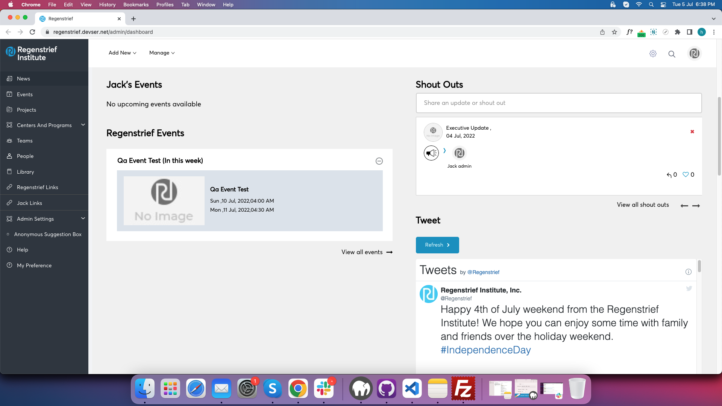Click Regenstrief Institute, Inc. tweet author
Screen dimensions: 722x406
click(481, 290)
